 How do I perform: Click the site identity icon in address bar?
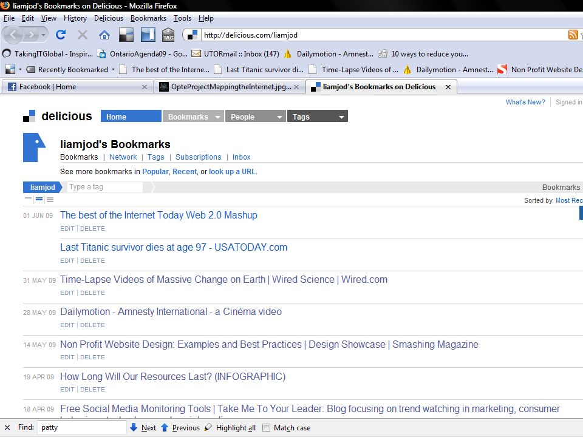click(x=193, y=35)
